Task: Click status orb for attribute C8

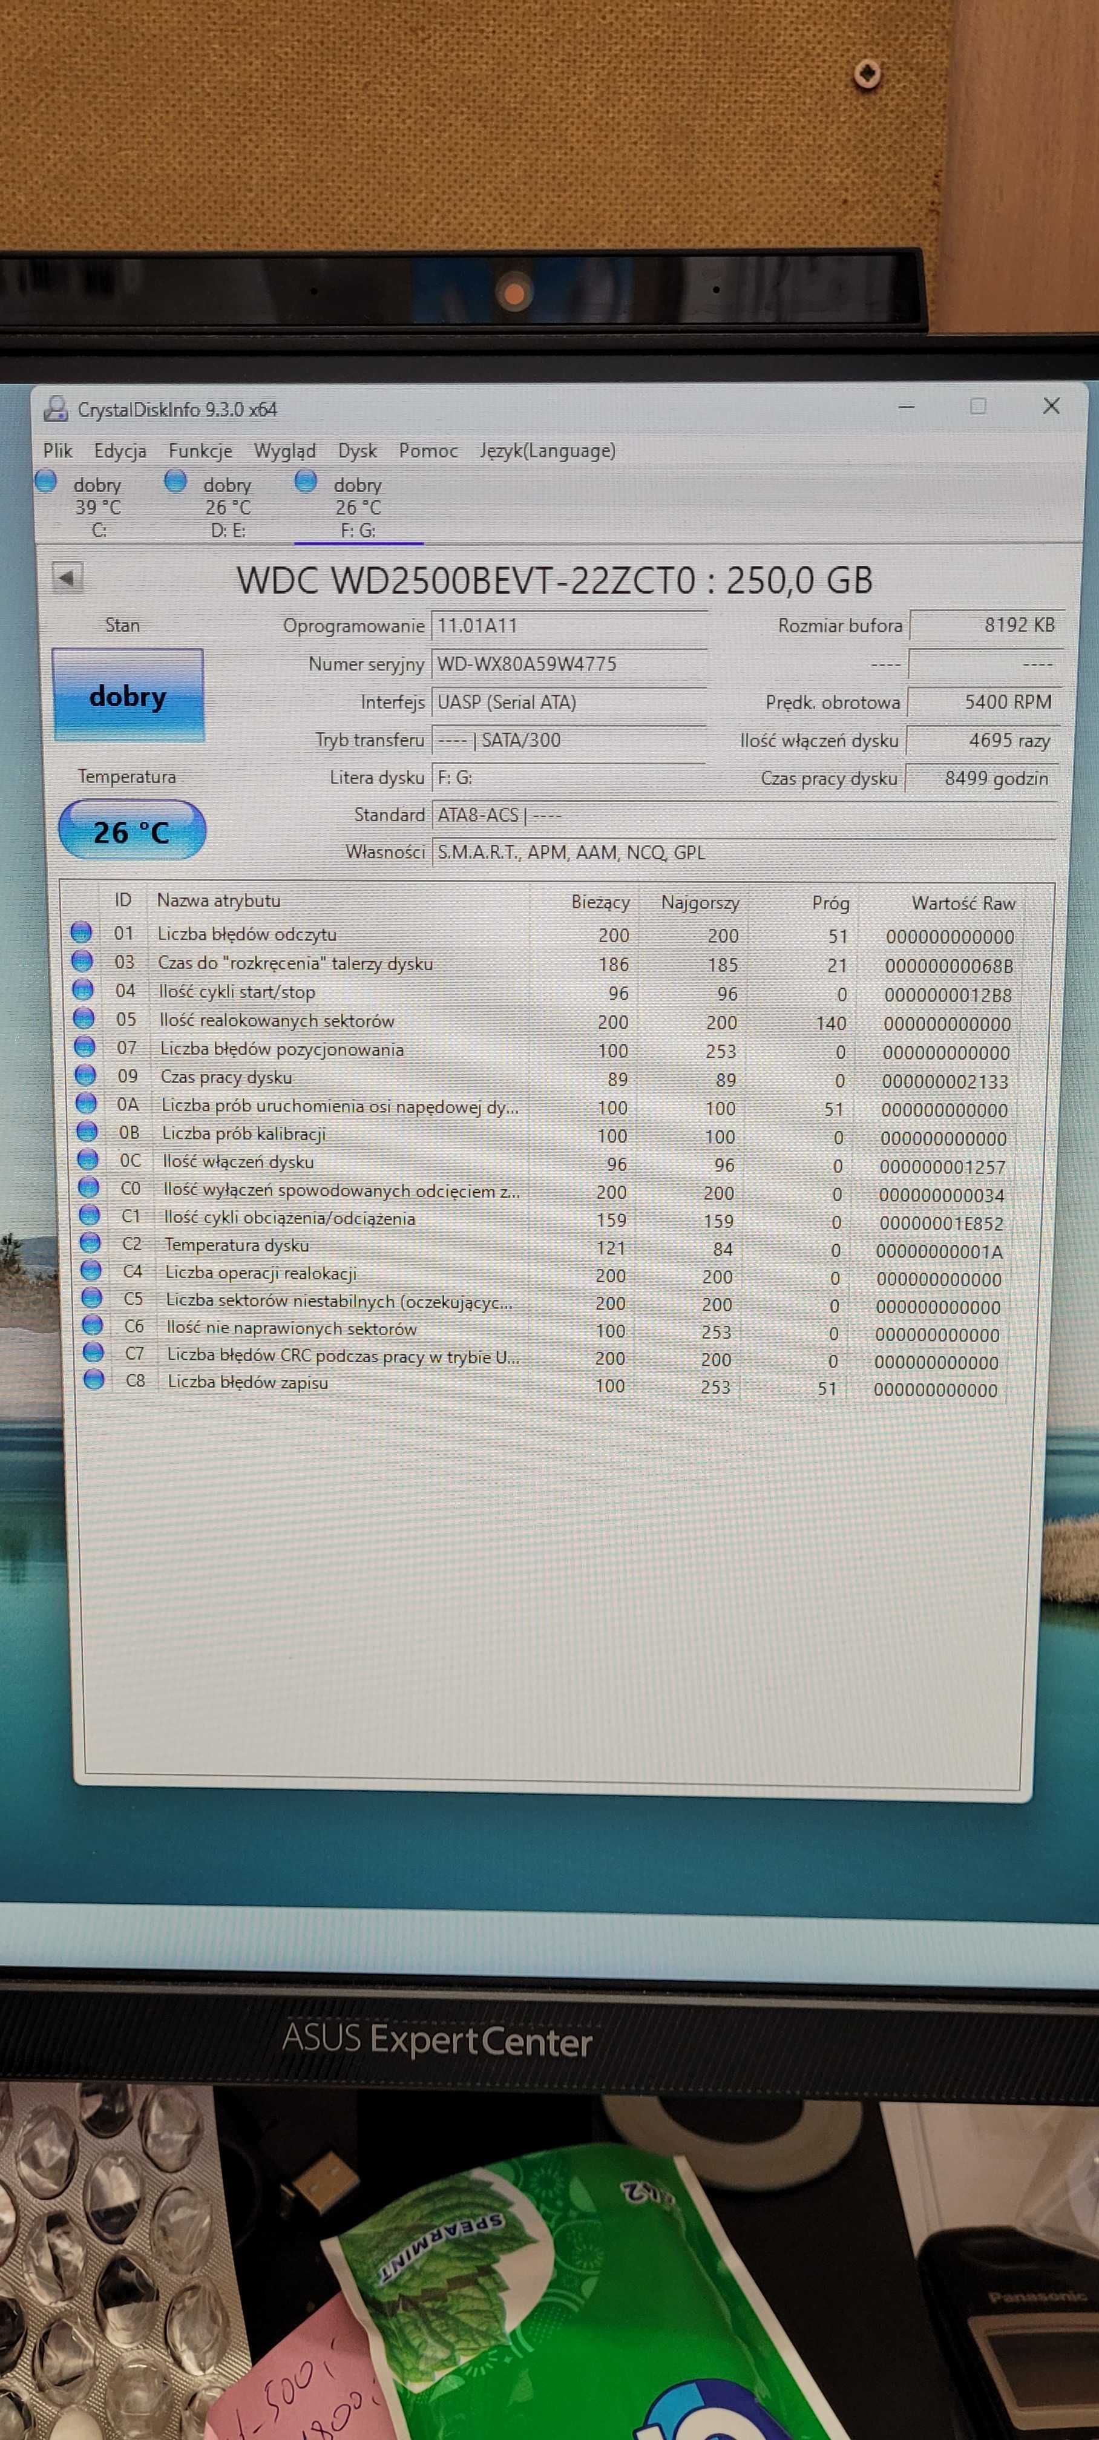Action: 95,1379
